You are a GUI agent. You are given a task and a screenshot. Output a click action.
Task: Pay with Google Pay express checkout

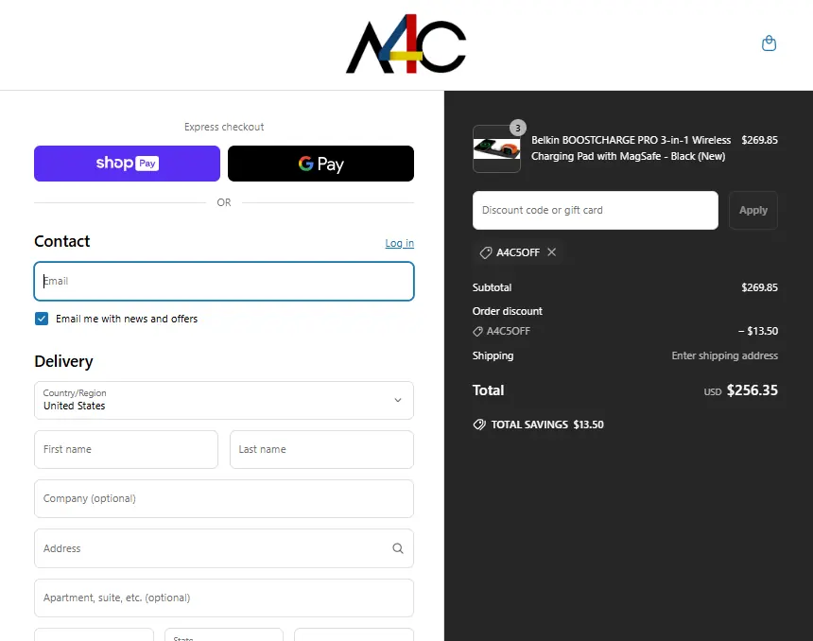[x=321, y=164]
